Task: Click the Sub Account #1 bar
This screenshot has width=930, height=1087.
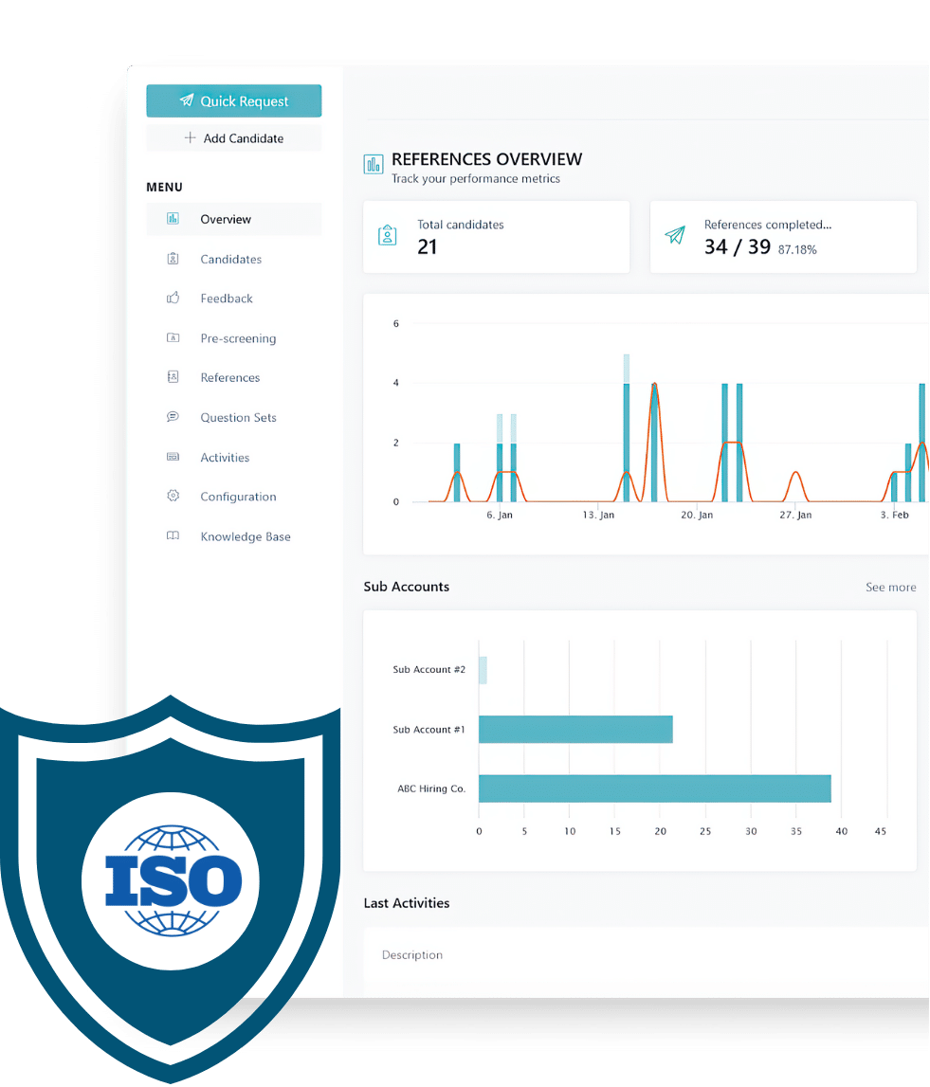Action: pyautogui.click(x=575, y=730)
